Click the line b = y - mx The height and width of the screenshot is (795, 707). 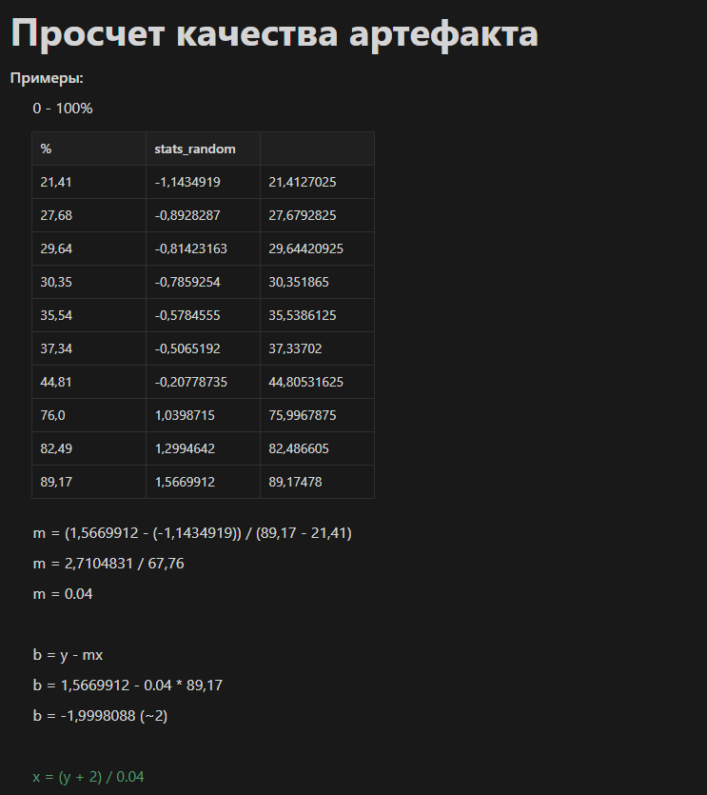[x=68, y=655]
